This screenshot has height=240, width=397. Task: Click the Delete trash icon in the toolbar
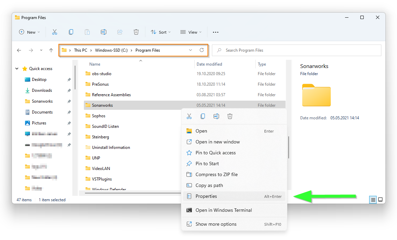click(x=136, y=32)
